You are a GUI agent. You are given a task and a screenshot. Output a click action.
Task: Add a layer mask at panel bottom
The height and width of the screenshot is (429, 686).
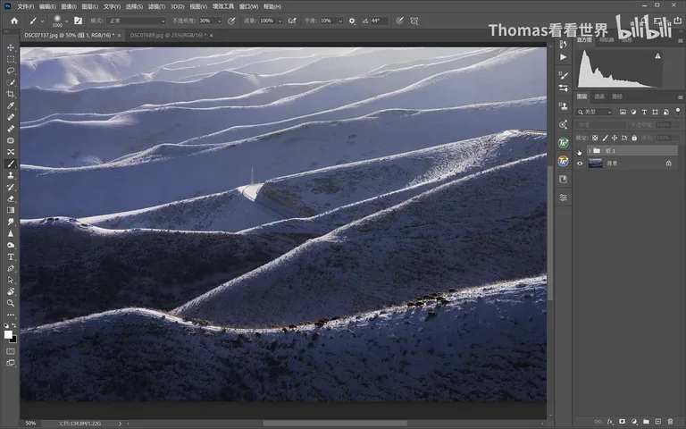coord(622,422)
